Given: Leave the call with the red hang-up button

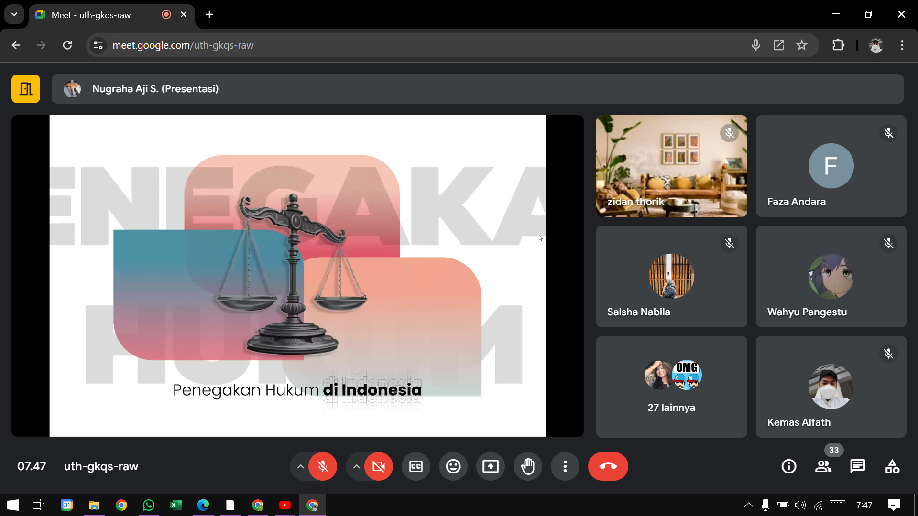Looking at the screenshot, I should [x=608, y=466].
